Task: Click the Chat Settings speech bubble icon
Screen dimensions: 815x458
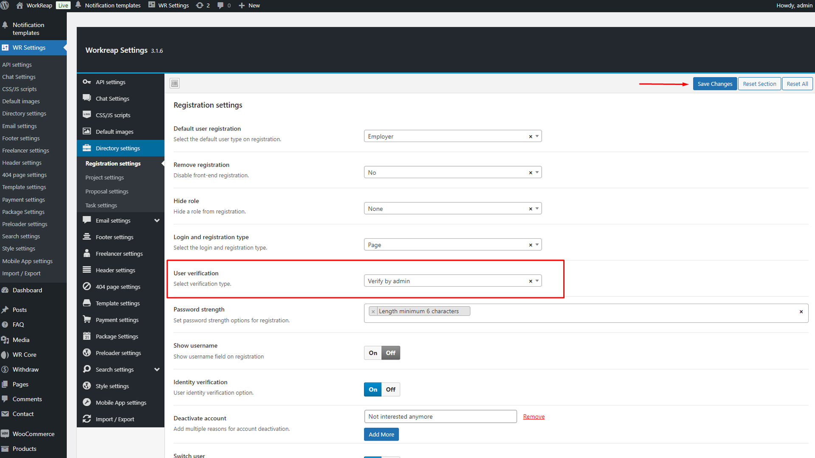Action: click(x=87, y=98)
